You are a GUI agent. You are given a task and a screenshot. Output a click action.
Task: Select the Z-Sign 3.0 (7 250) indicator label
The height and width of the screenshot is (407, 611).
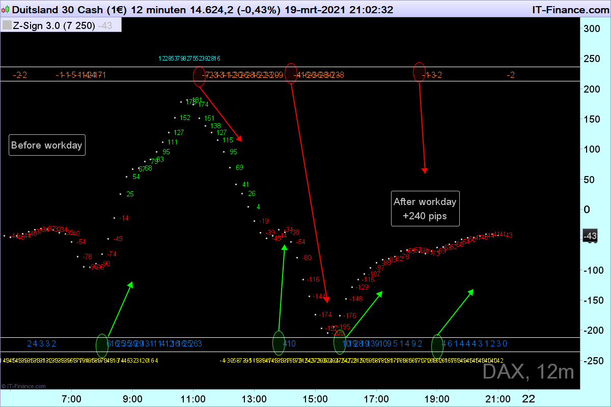point(54,25)
